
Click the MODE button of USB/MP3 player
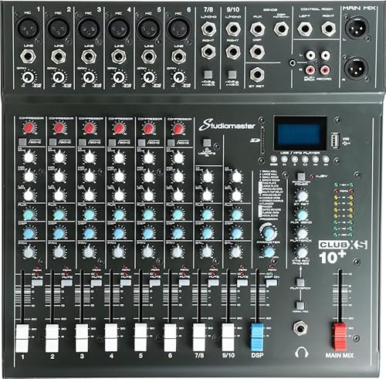click(x=273, y=159)
